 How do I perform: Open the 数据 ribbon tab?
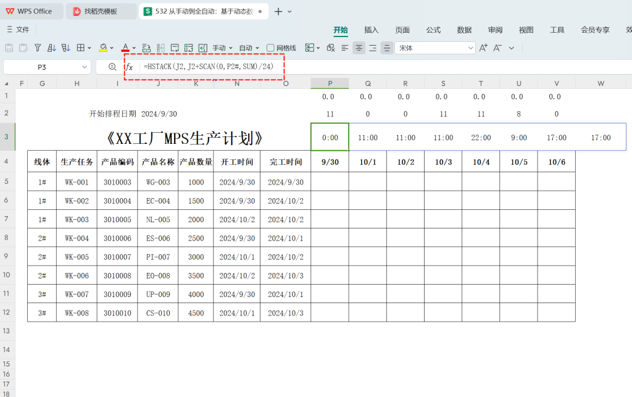(464, 30)
